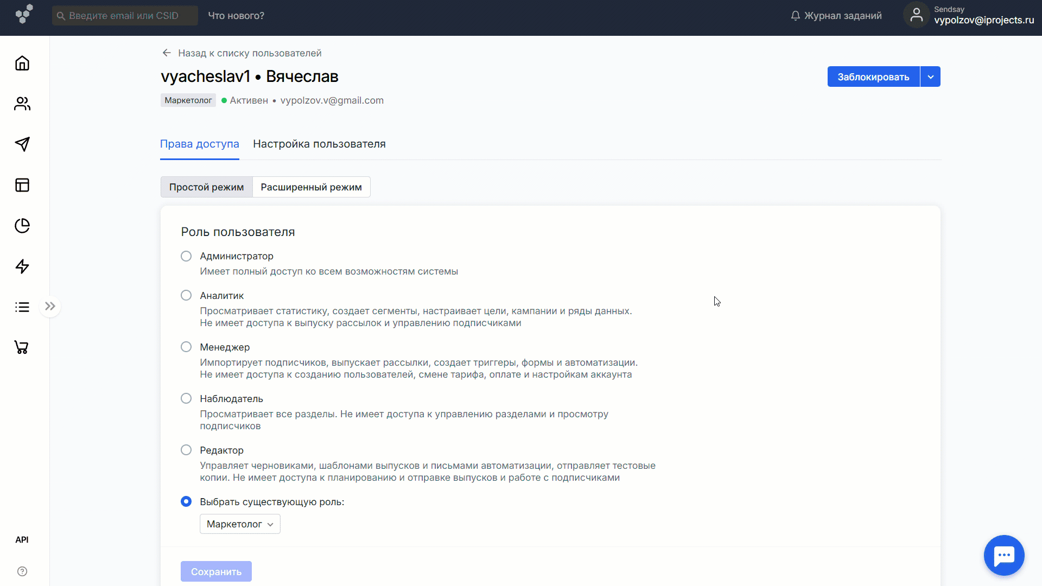Switch to Расширенный режим mode
This screenshot has width=1042, height=586.
[x=311, y=187]
